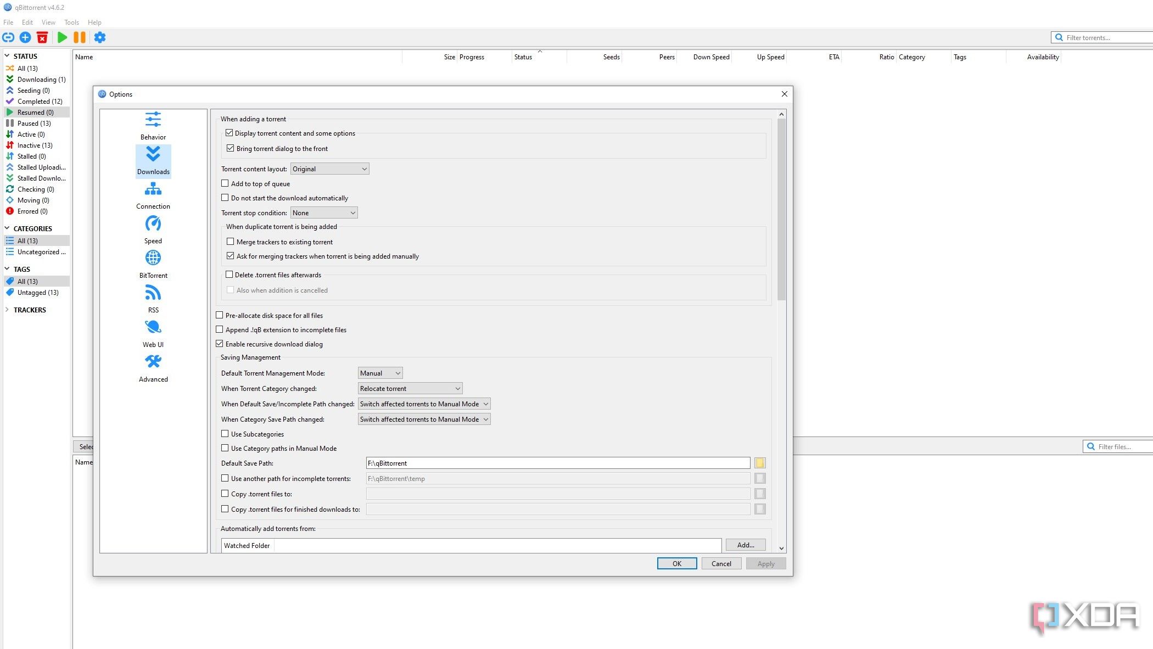The image size is (1153, 649).
Task: Open the Edit menu
Action: (27, 23)
